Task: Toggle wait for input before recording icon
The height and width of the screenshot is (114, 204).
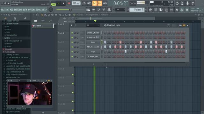Action: tap(89, 3)
